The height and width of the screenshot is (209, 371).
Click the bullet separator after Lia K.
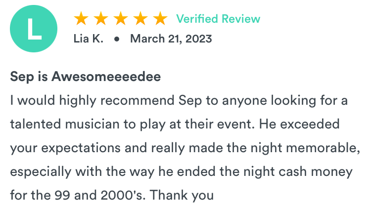(117, 39)
